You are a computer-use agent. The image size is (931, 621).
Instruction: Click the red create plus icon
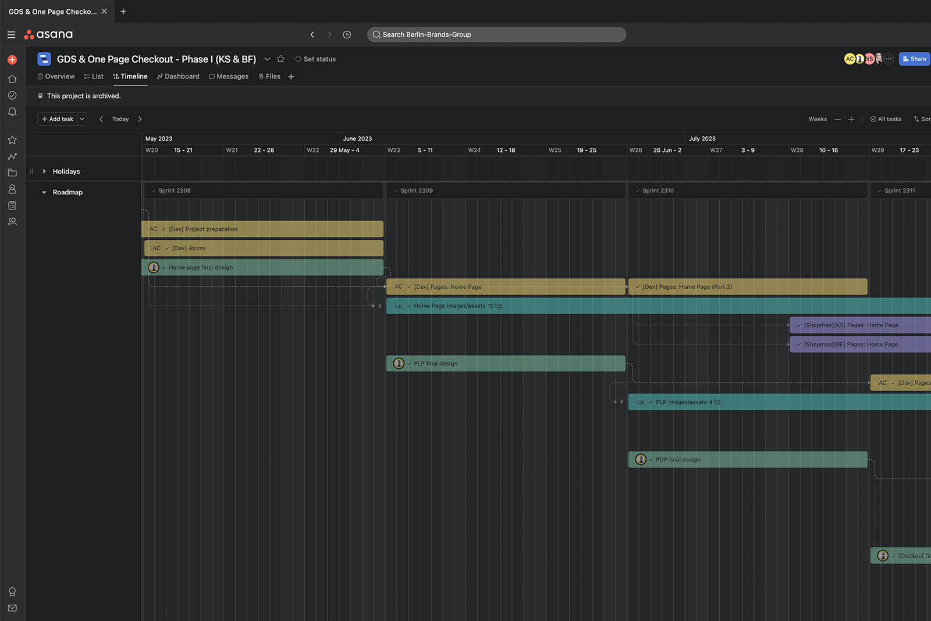click(x=12, y=60)
